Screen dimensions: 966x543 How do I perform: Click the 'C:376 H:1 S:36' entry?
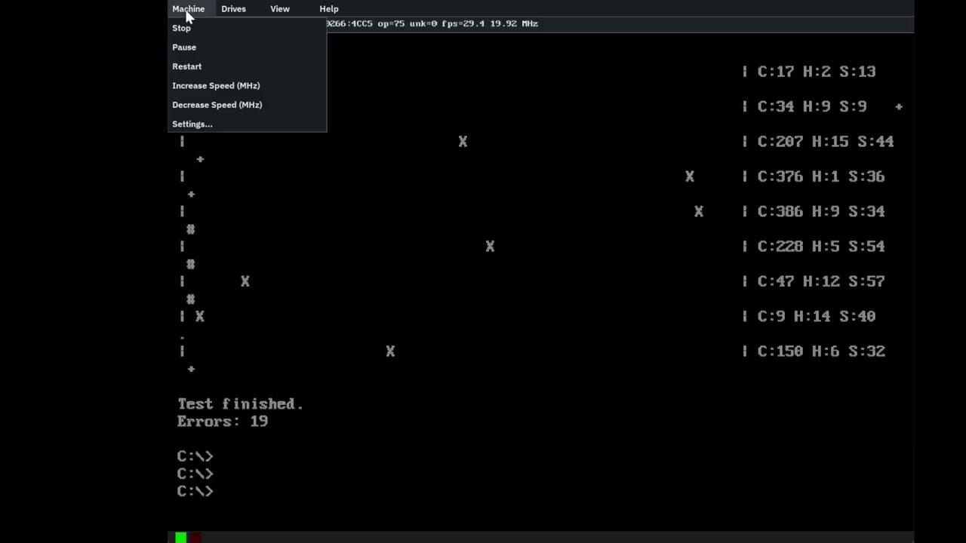click(821, 176)
